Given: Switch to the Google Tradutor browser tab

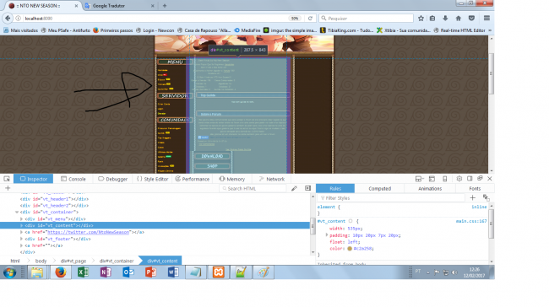Looking at the screenshot, I should [x=119, y=6].
